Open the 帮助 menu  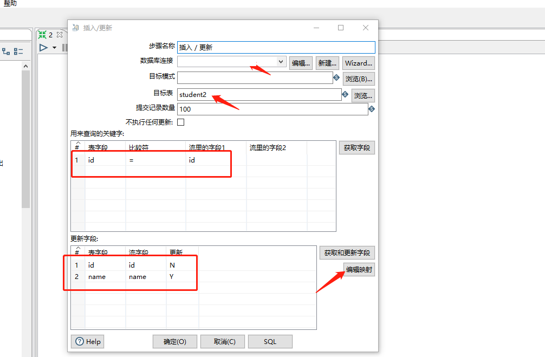(x=10, y=3)
